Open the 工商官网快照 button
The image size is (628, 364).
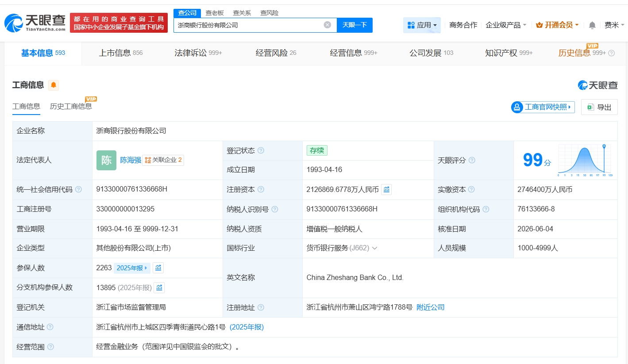click(x=543, y=107)
